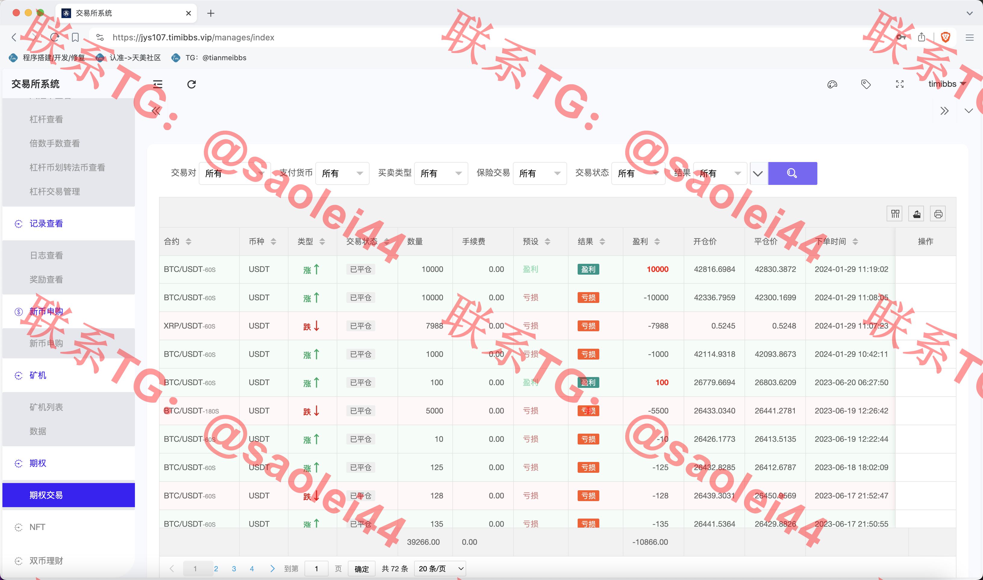Go to page 4
The width and height of the screenshot is (983, 580).
pyautogui.click(x=252, y=569)
